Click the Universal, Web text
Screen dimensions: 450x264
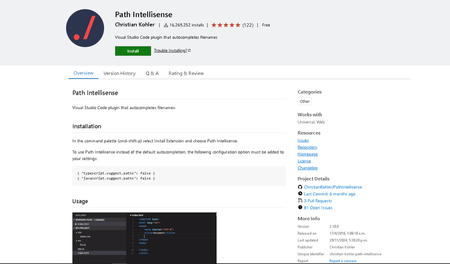tap(311, 122)
